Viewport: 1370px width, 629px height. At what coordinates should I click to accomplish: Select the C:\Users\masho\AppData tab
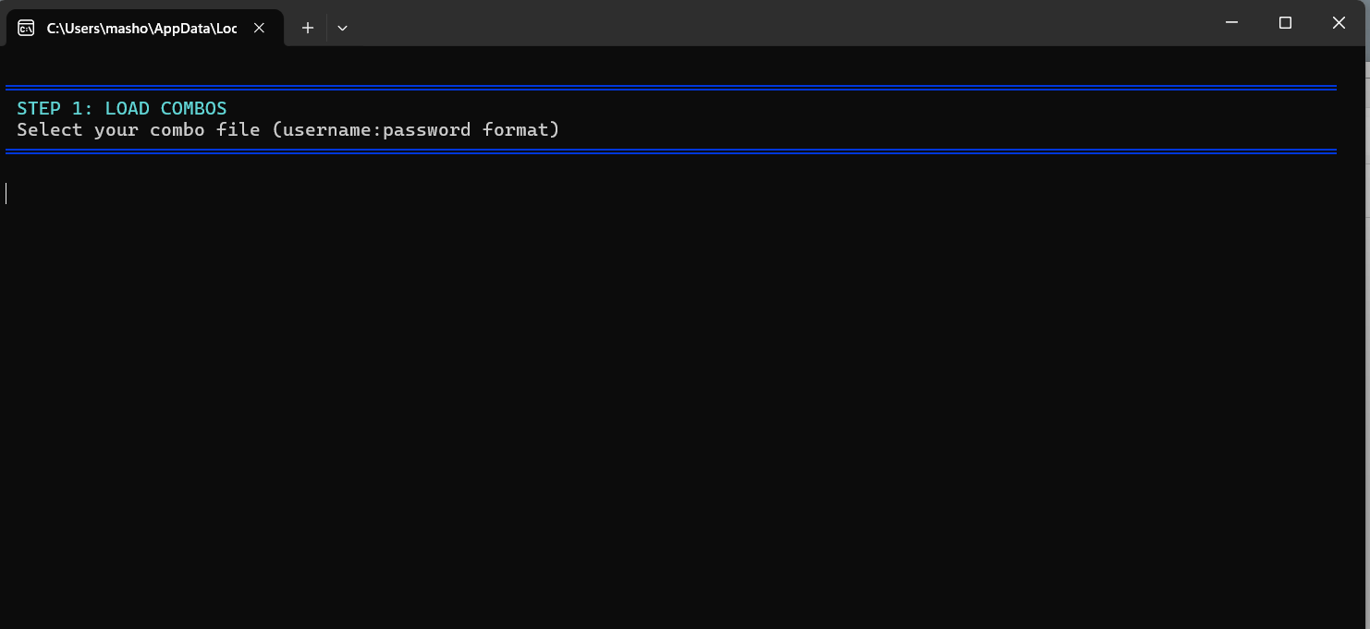click(141, 28)
